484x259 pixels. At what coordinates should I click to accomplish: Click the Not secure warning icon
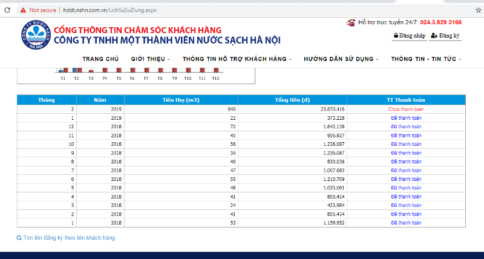coord(22,10)
